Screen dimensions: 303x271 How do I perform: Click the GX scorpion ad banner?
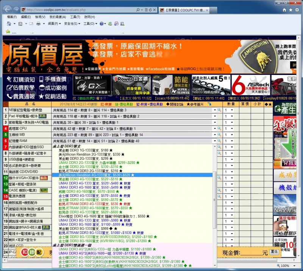(x=92, y=85)
